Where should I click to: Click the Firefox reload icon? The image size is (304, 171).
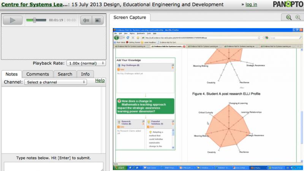(128, 38)
